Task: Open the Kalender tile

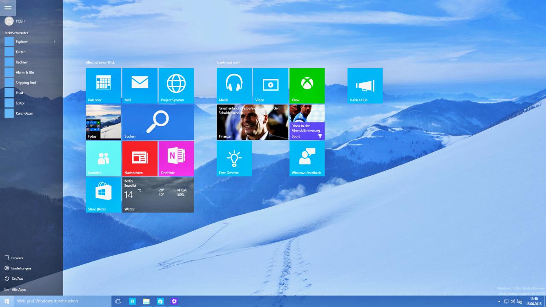Action: coord(103,86)
